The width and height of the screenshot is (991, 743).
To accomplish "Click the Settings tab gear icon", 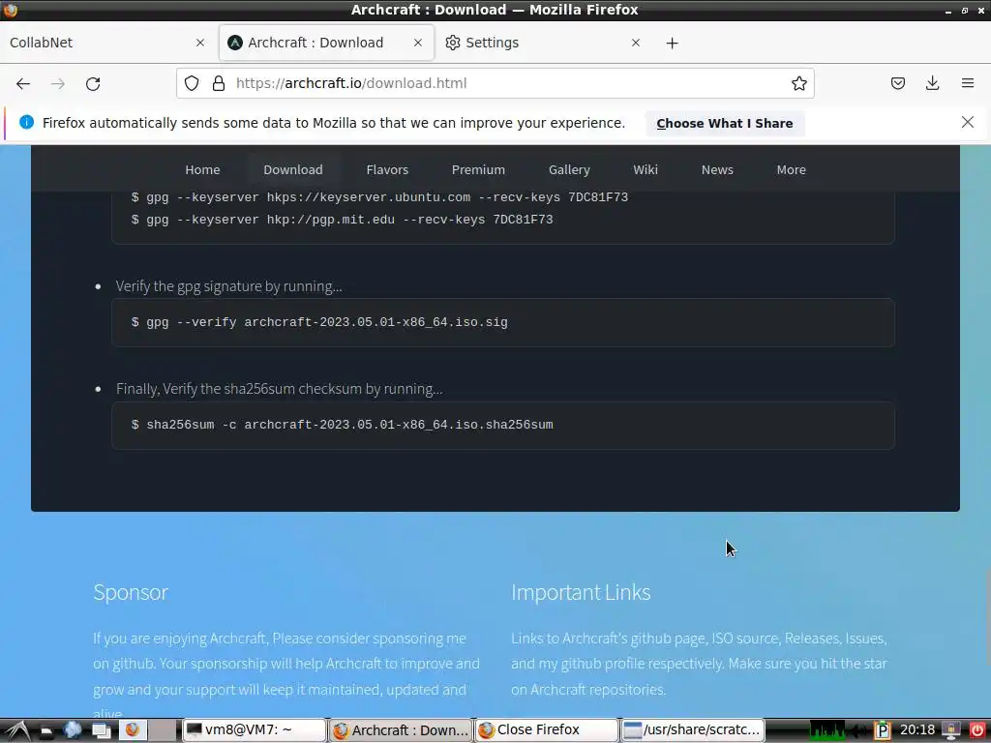I will 453,43.
